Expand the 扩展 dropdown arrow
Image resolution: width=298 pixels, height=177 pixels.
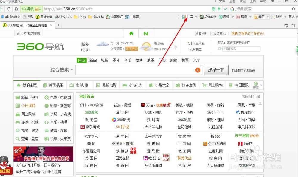[x=196, y=17]
